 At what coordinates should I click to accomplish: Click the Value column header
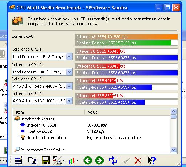click(127, 112)
